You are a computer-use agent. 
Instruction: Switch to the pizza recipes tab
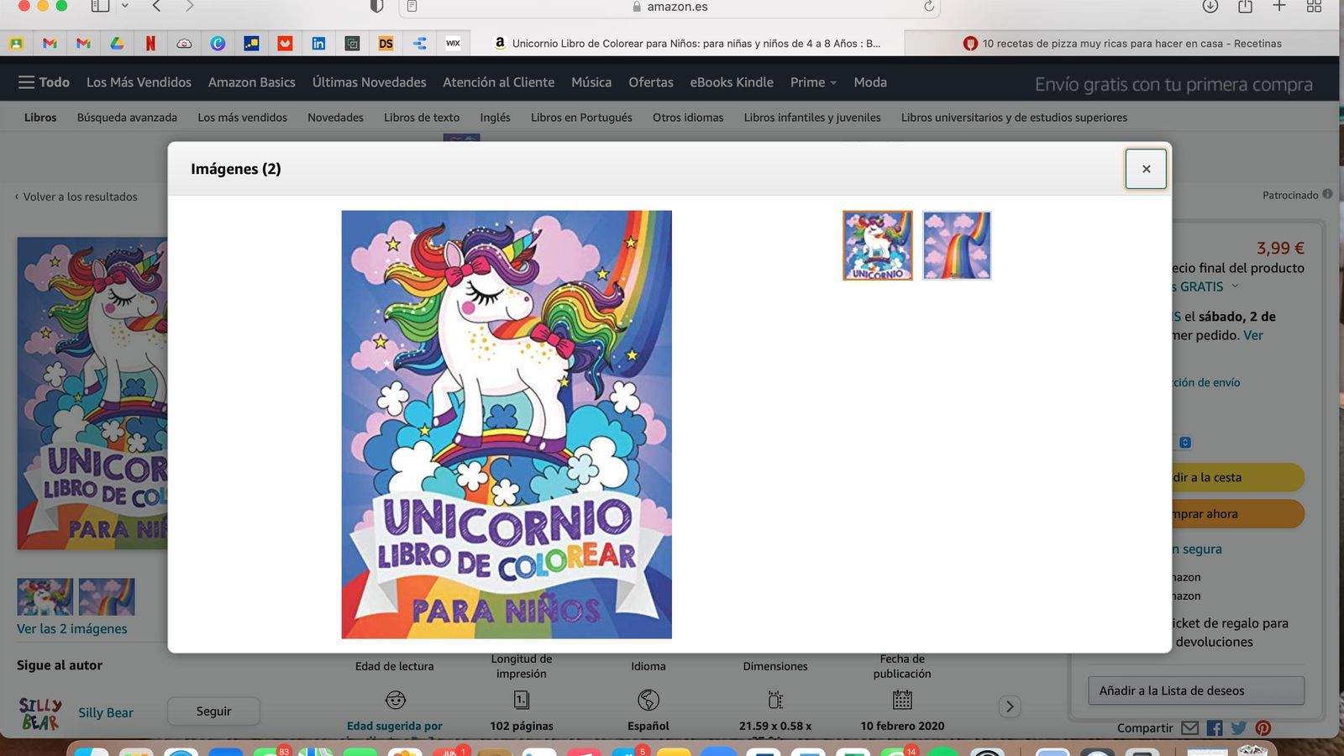(x=1126, y=43)
